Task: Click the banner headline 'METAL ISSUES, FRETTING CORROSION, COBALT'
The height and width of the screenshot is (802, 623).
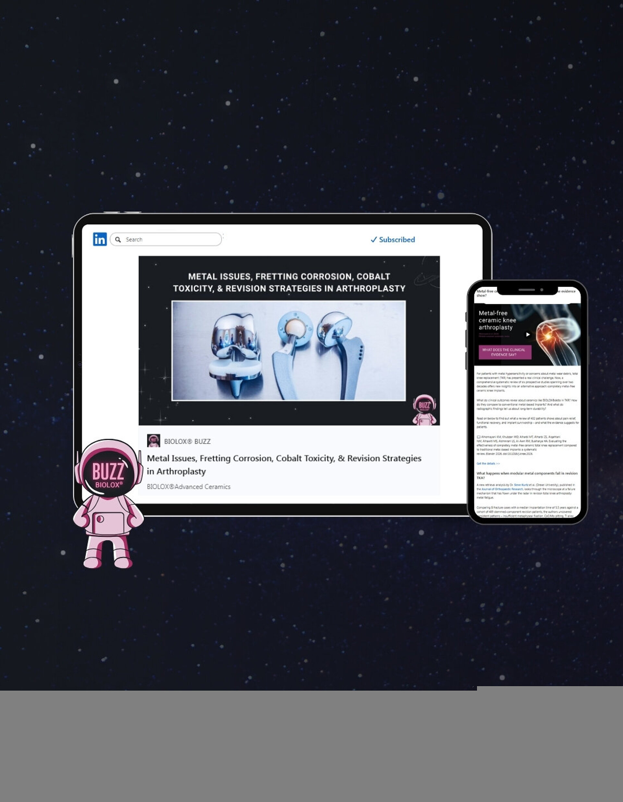Action: tap(289, 277)
